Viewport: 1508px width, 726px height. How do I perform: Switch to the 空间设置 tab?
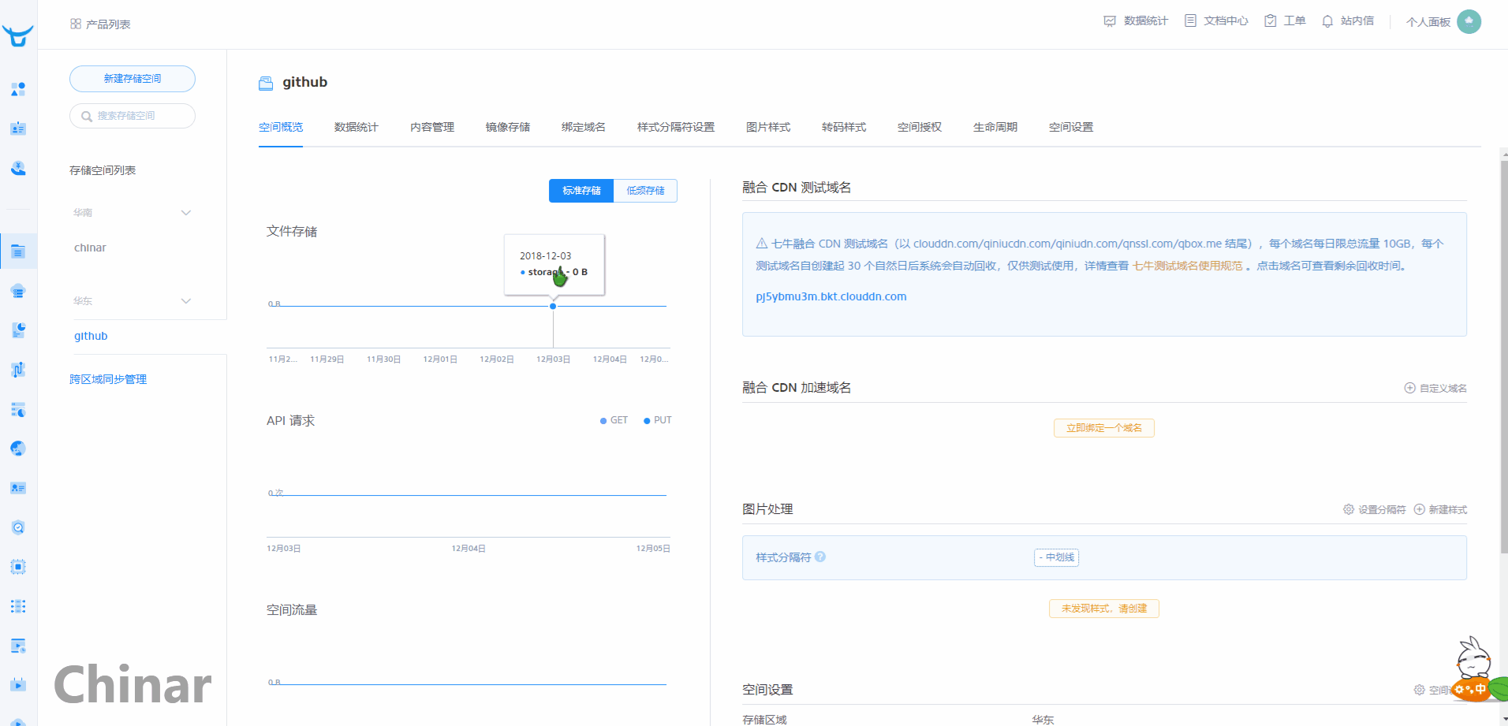point(1071,127)
